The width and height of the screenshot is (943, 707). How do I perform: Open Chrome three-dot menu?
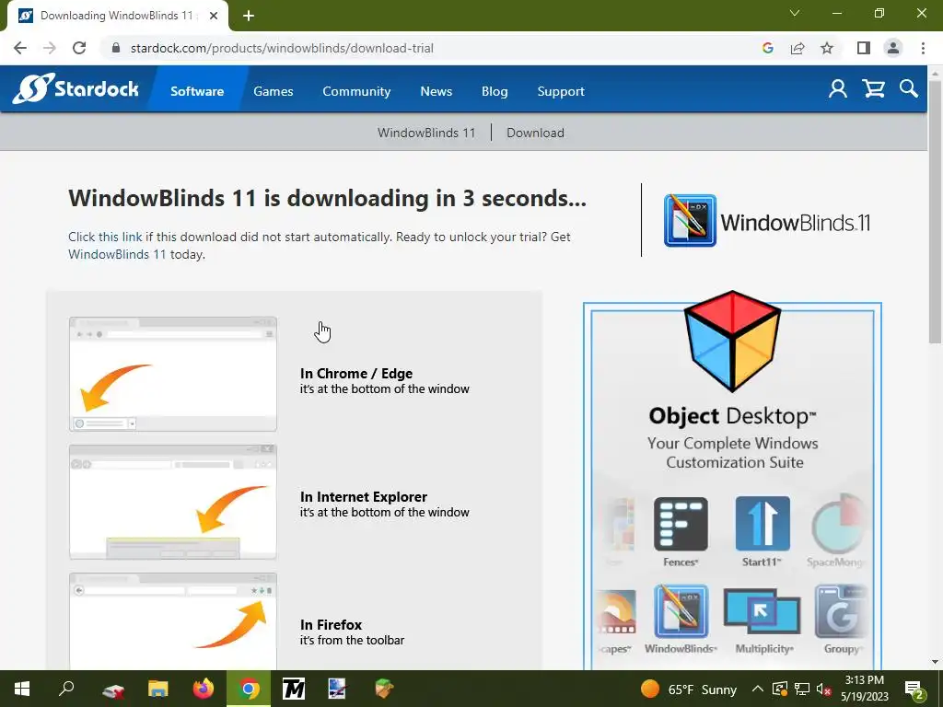coord(923,48)
